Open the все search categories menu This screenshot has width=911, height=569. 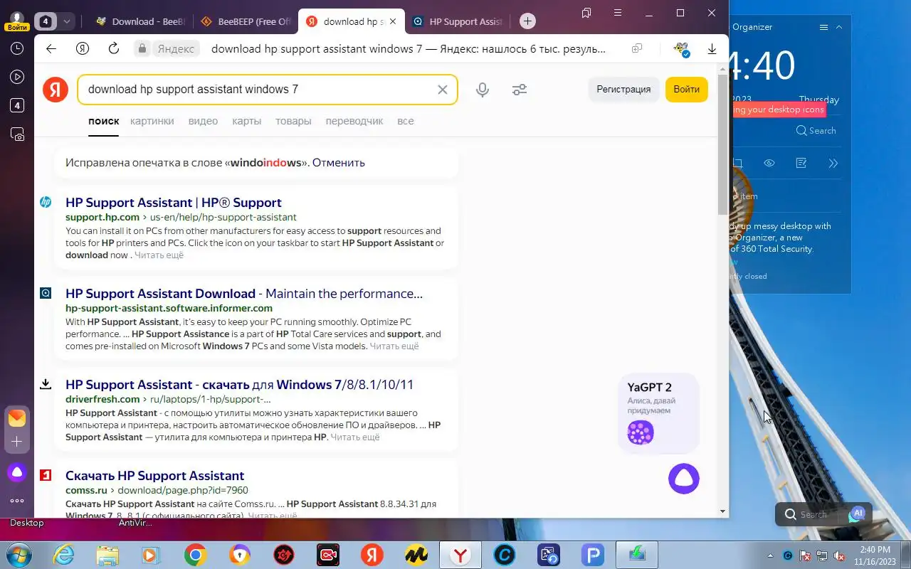tap(406, 121)
